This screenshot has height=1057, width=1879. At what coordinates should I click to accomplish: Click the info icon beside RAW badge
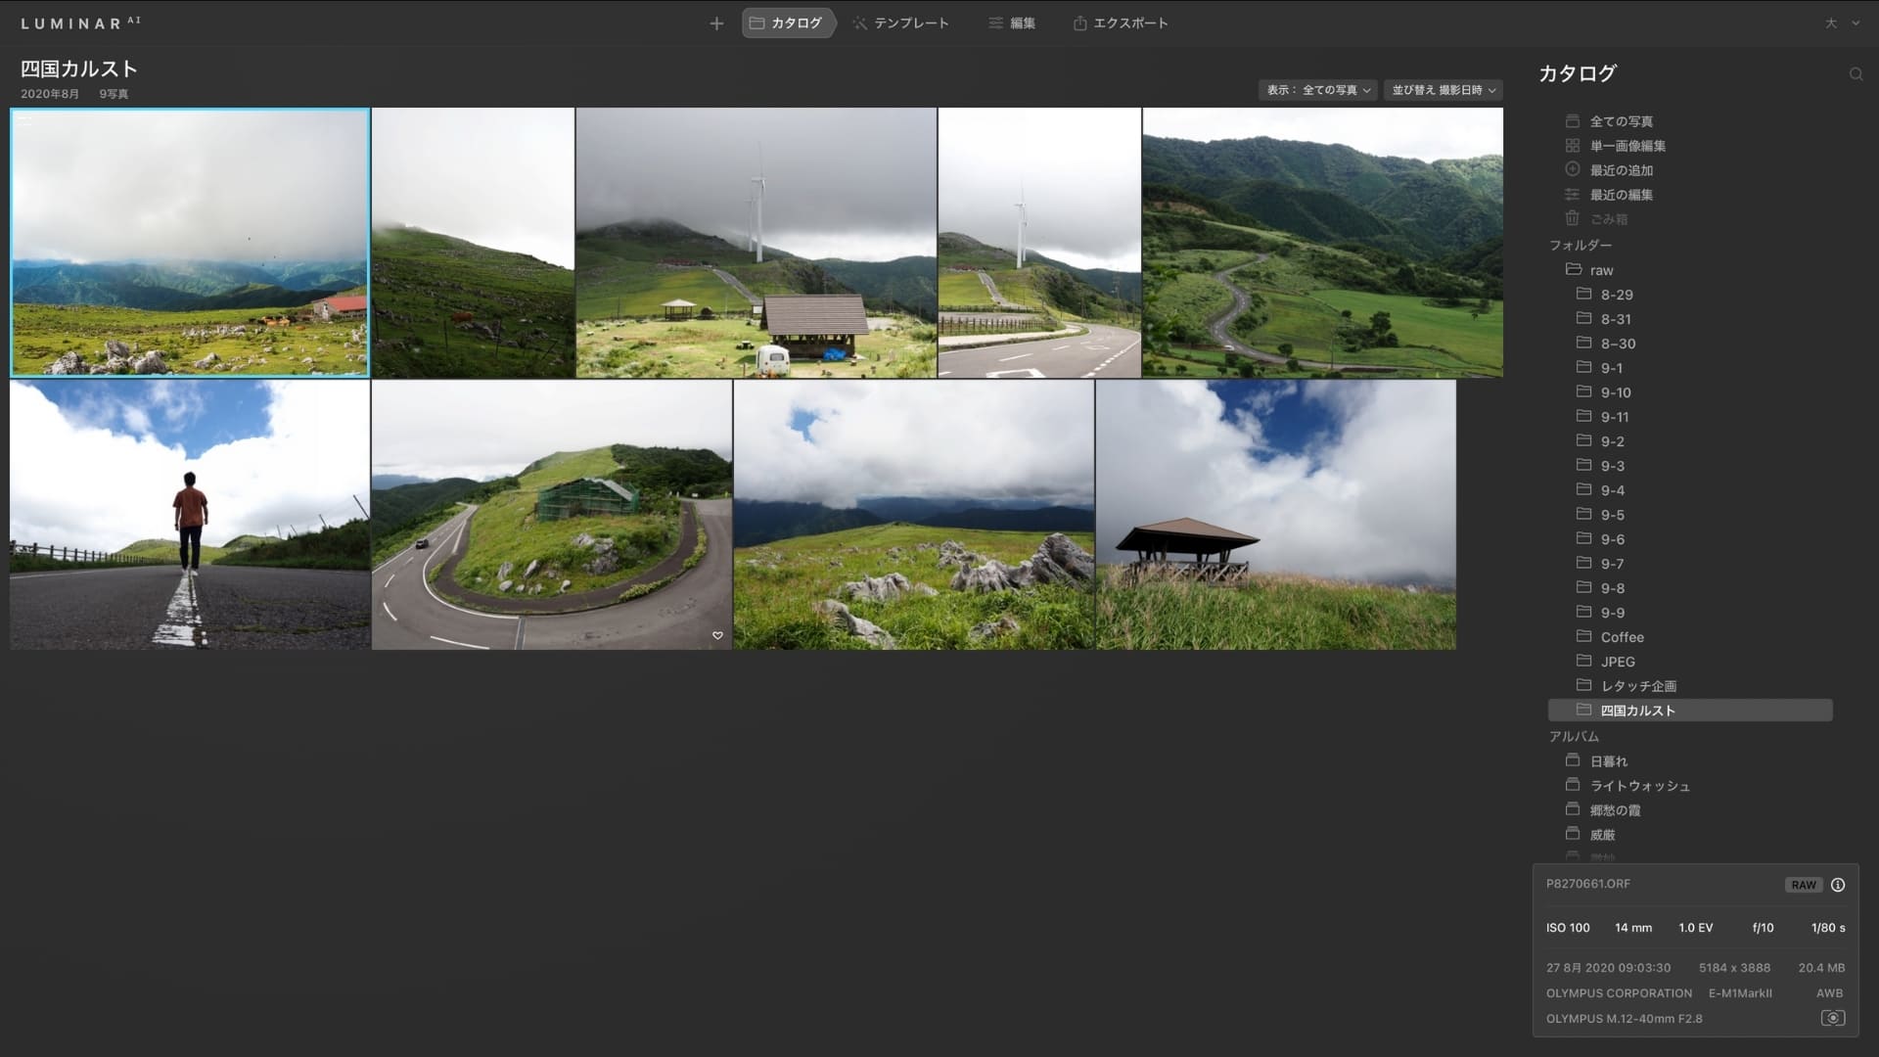[1838, 885]
